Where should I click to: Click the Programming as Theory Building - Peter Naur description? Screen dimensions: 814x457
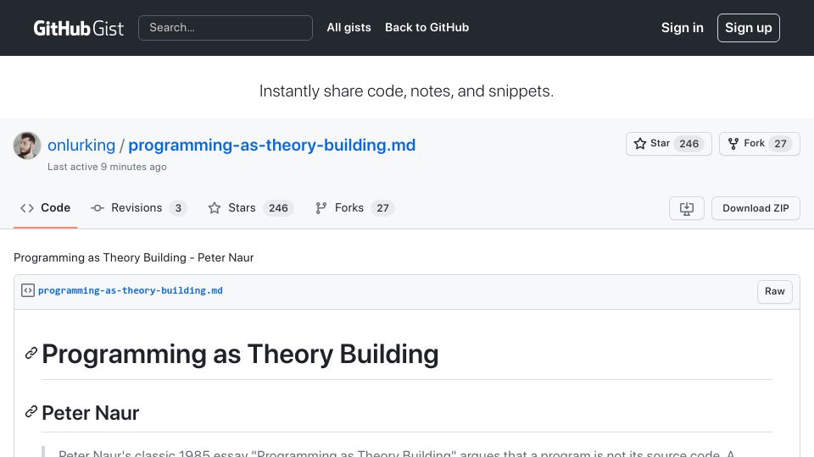tap(133, 257)
